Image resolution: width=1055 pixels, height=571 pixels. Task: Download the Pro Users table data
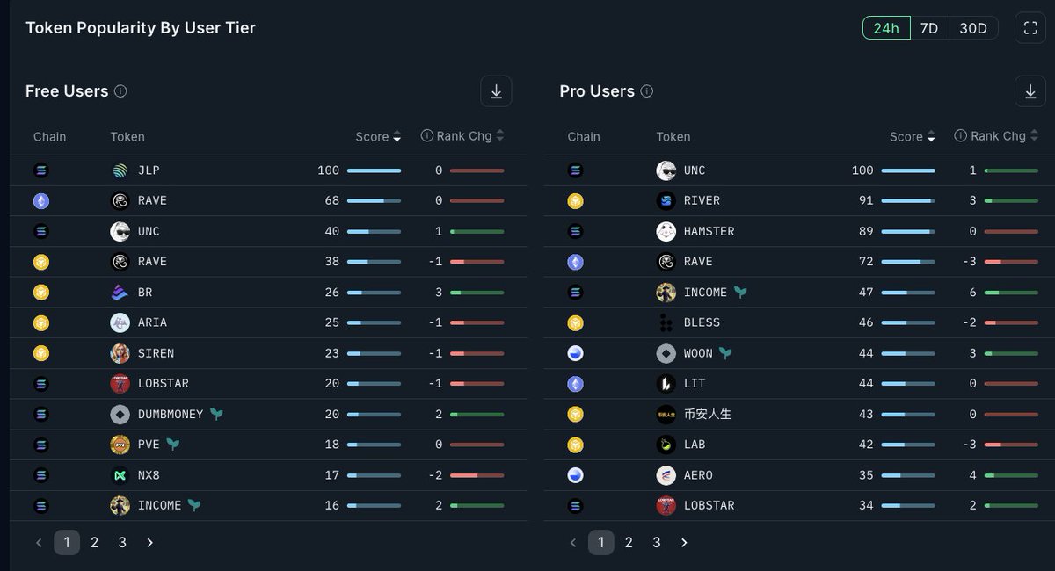(1030, 91)
